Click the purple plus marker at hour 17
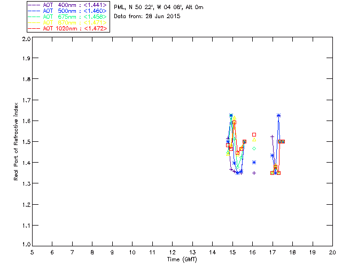The width and height of the screenshot is (342, 273). click(272, 136)
